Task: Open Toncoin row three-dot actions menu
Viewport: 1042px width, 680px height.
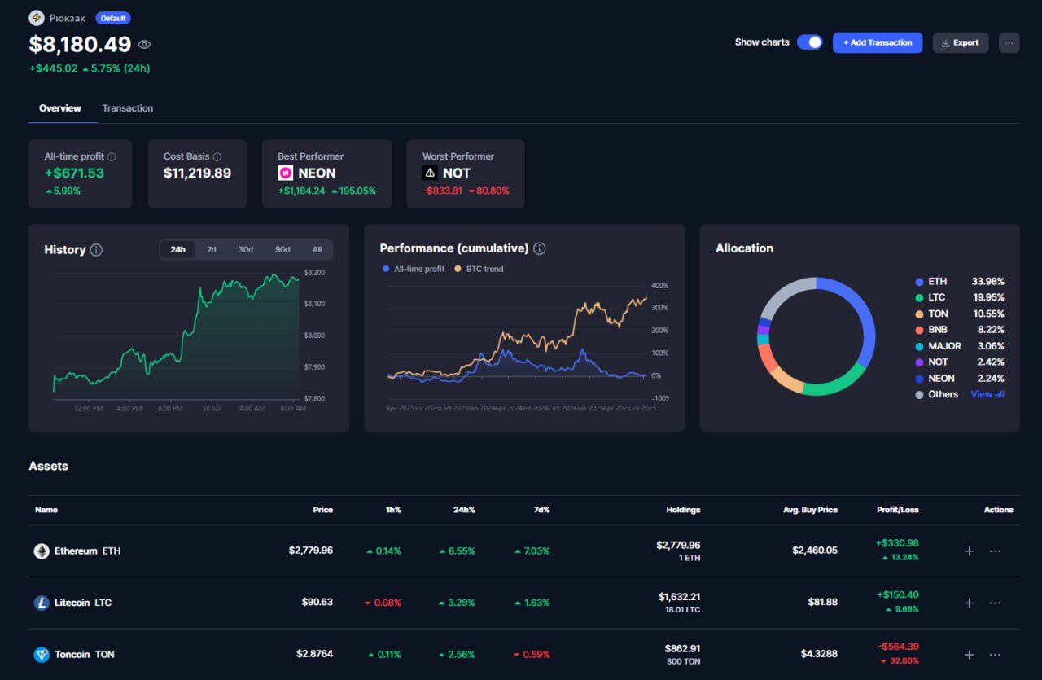Action: click(995, 654)
